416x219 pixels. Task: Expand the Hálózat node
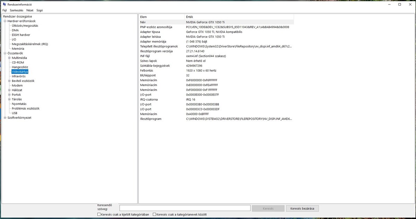coord(9,90)
